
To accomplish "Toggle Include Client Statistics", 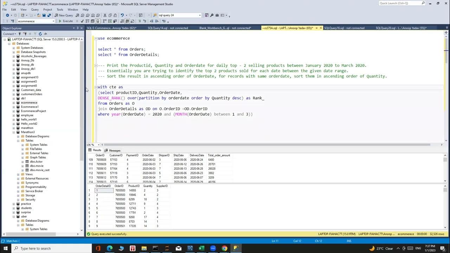I will pos(115,21).
